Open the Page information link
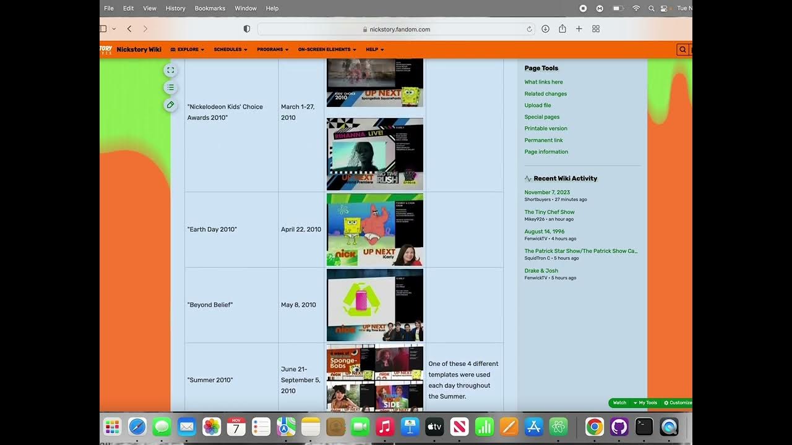 (546, 152)
